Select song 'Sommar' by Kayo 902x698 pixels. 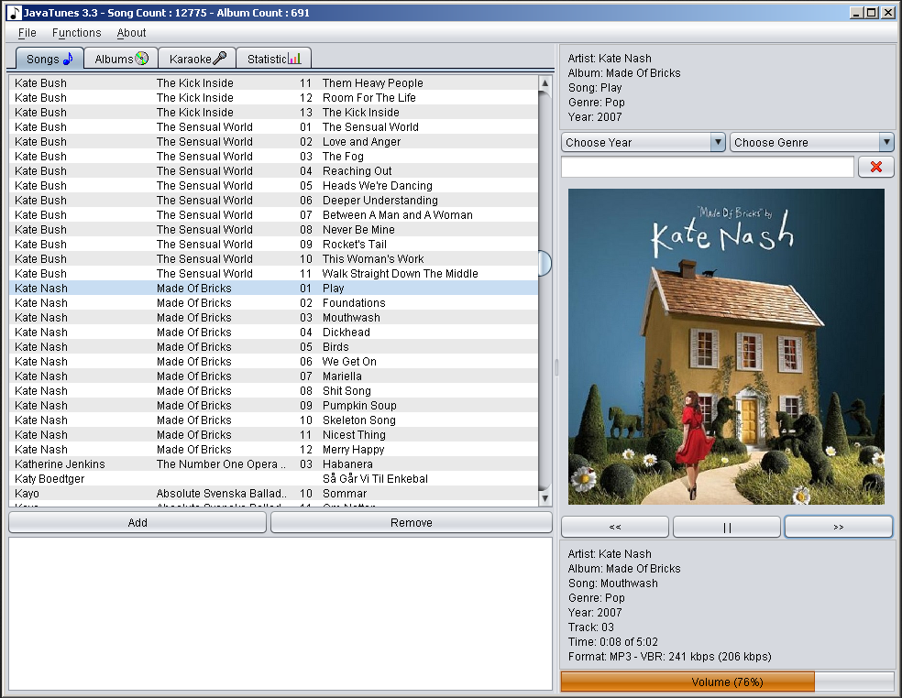coord(274,494)
